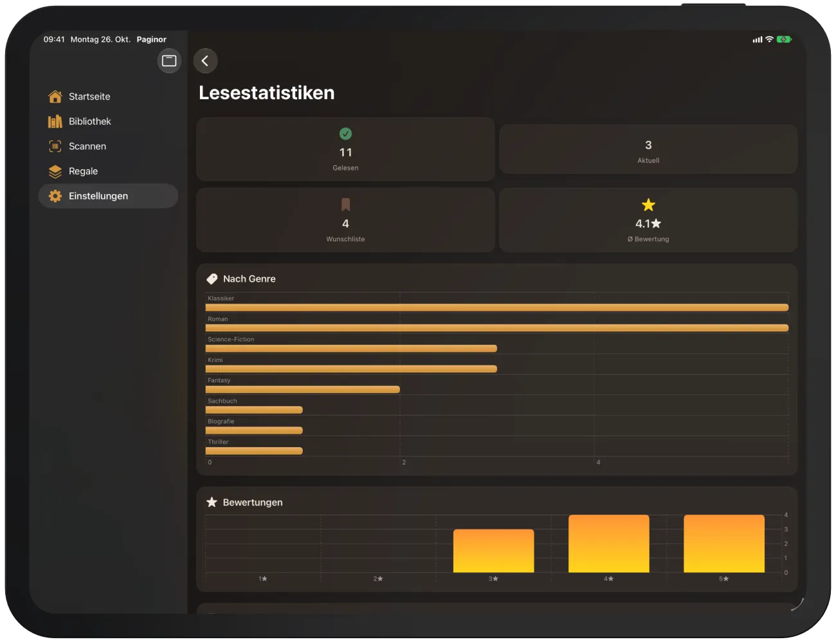Click the Sachbuch genre bar
836x642 pixels.
[254, 410]
